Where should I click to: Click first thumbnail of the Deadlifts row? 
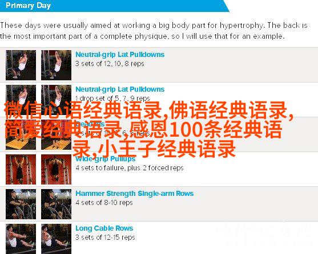tap(21, 134)
